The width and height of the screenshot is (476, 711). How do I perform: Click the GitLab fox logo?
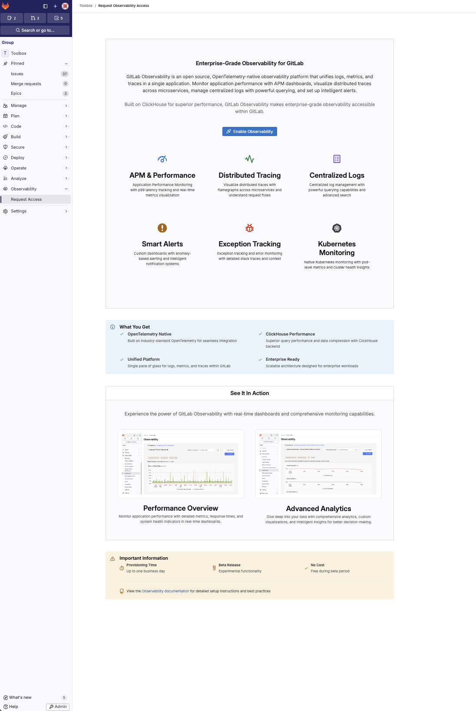click(x=6, y=6)
